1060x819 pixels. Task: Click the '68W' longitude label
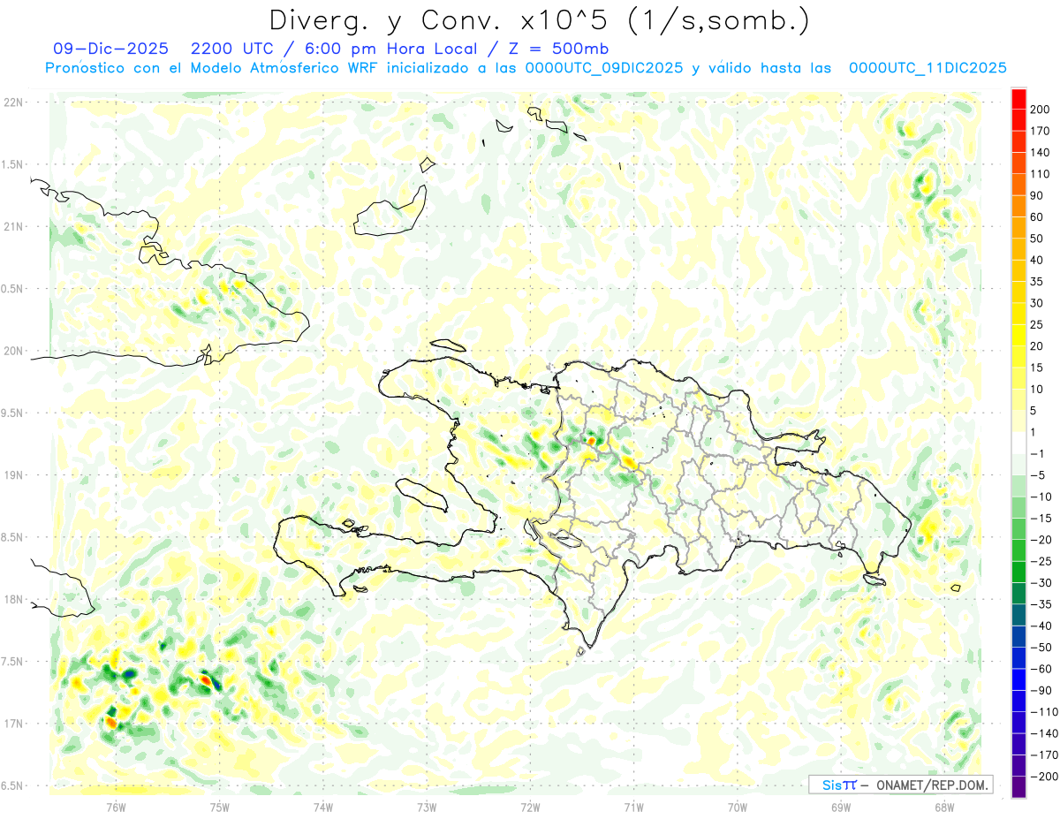point(944,807)
